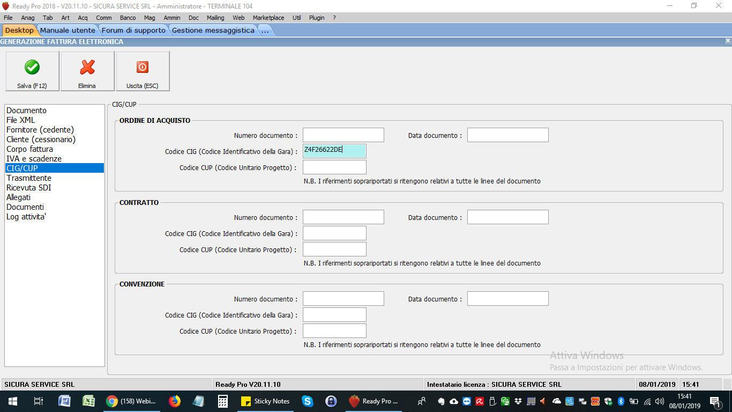
Task: Open the Wi-Fi network tray icon
Action: click(647, 401)
